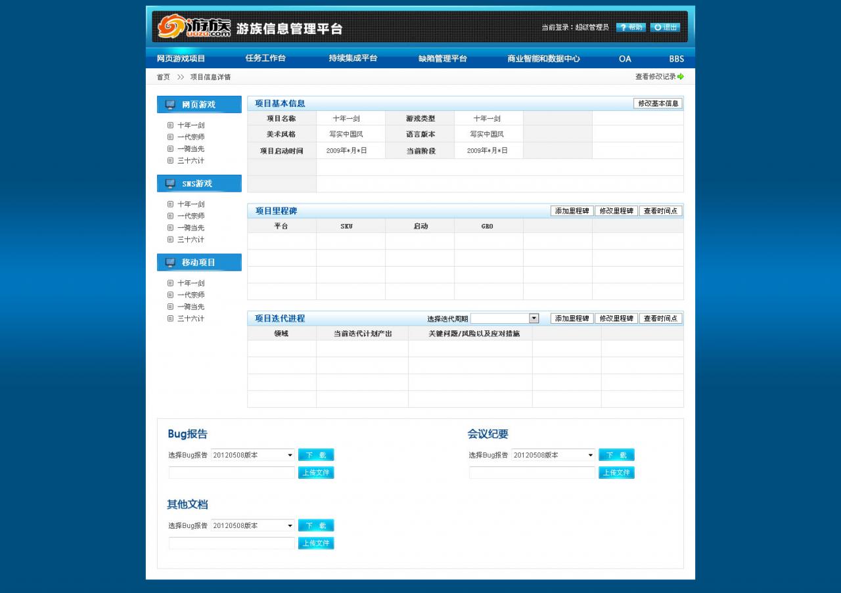Image resolution: width=841 pixels, height=593 pixels.
Task: Click 添加里程碑 in 项目迭代进程 panel
Action: [x=572, y=318]
